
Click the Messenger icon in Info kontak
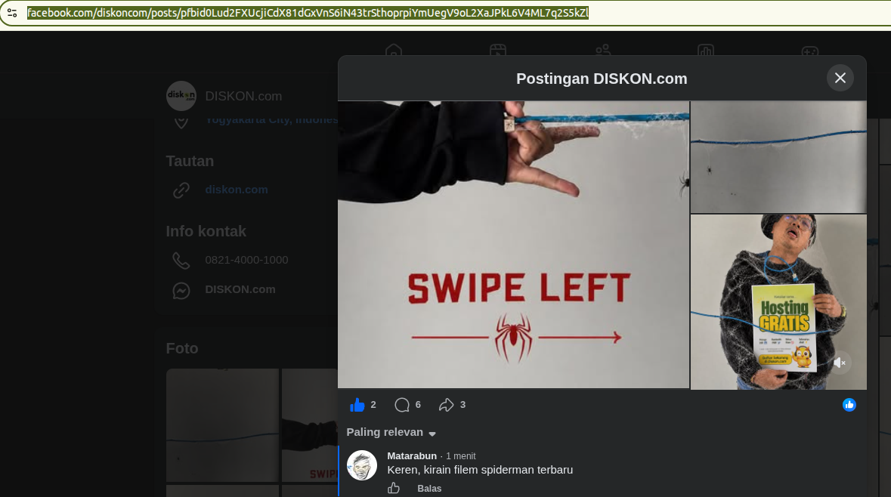pos(181,290)
